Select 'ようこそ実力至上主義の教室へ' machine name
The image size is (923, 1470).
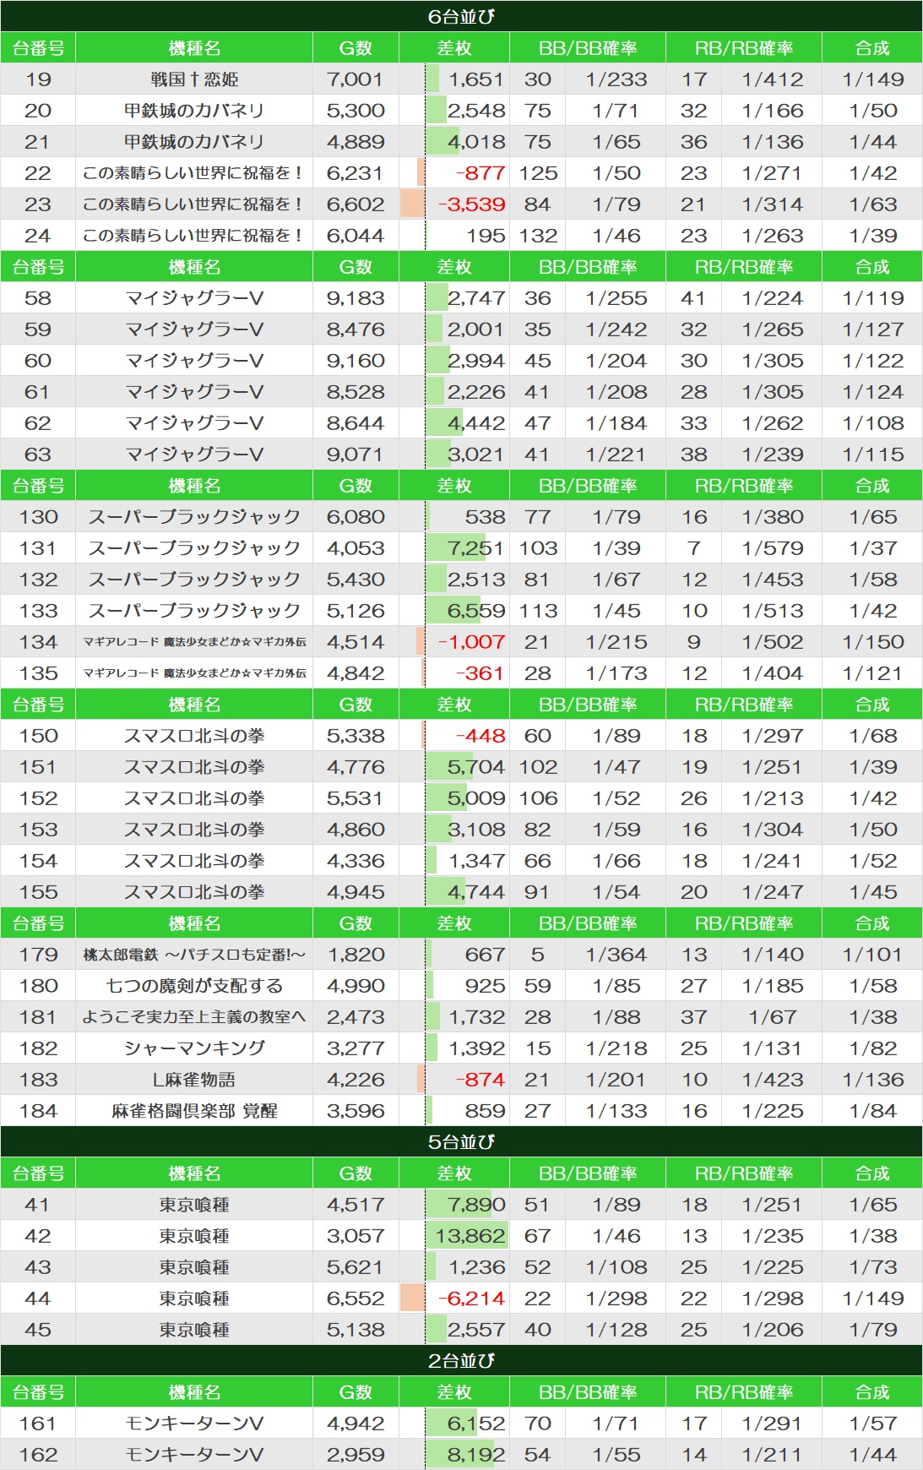[194, 1017]
